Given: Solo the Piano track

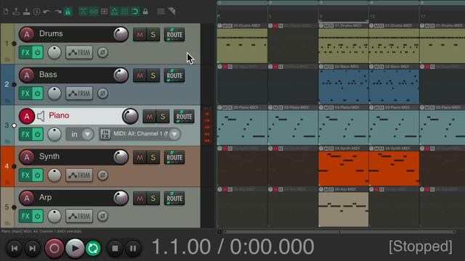Looking at the screenshot, I should tap(163, 117).
